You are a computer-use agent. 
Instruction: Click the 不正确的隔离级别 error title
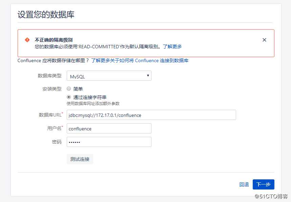tap(54, 40)
